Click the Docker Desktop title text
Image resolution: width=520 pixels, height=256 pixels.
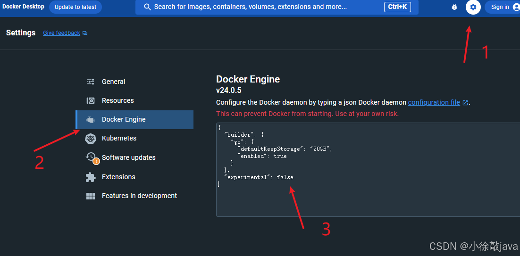coord(23,7)
